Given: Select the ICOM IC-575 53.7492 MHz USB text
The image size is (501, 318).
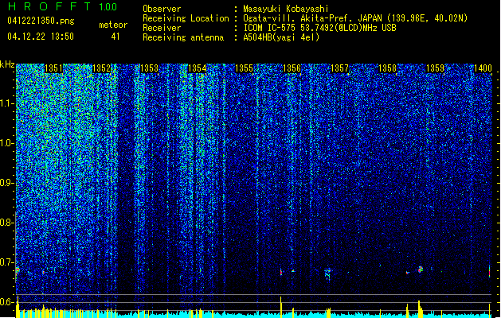Looking at the screenshot, I should click(x=320, y=28).
